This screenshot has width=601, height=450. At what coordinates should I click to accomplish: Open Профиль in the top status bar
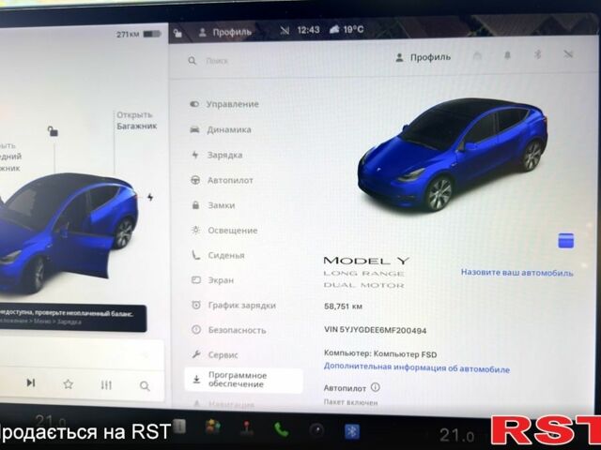coord(224,32)
